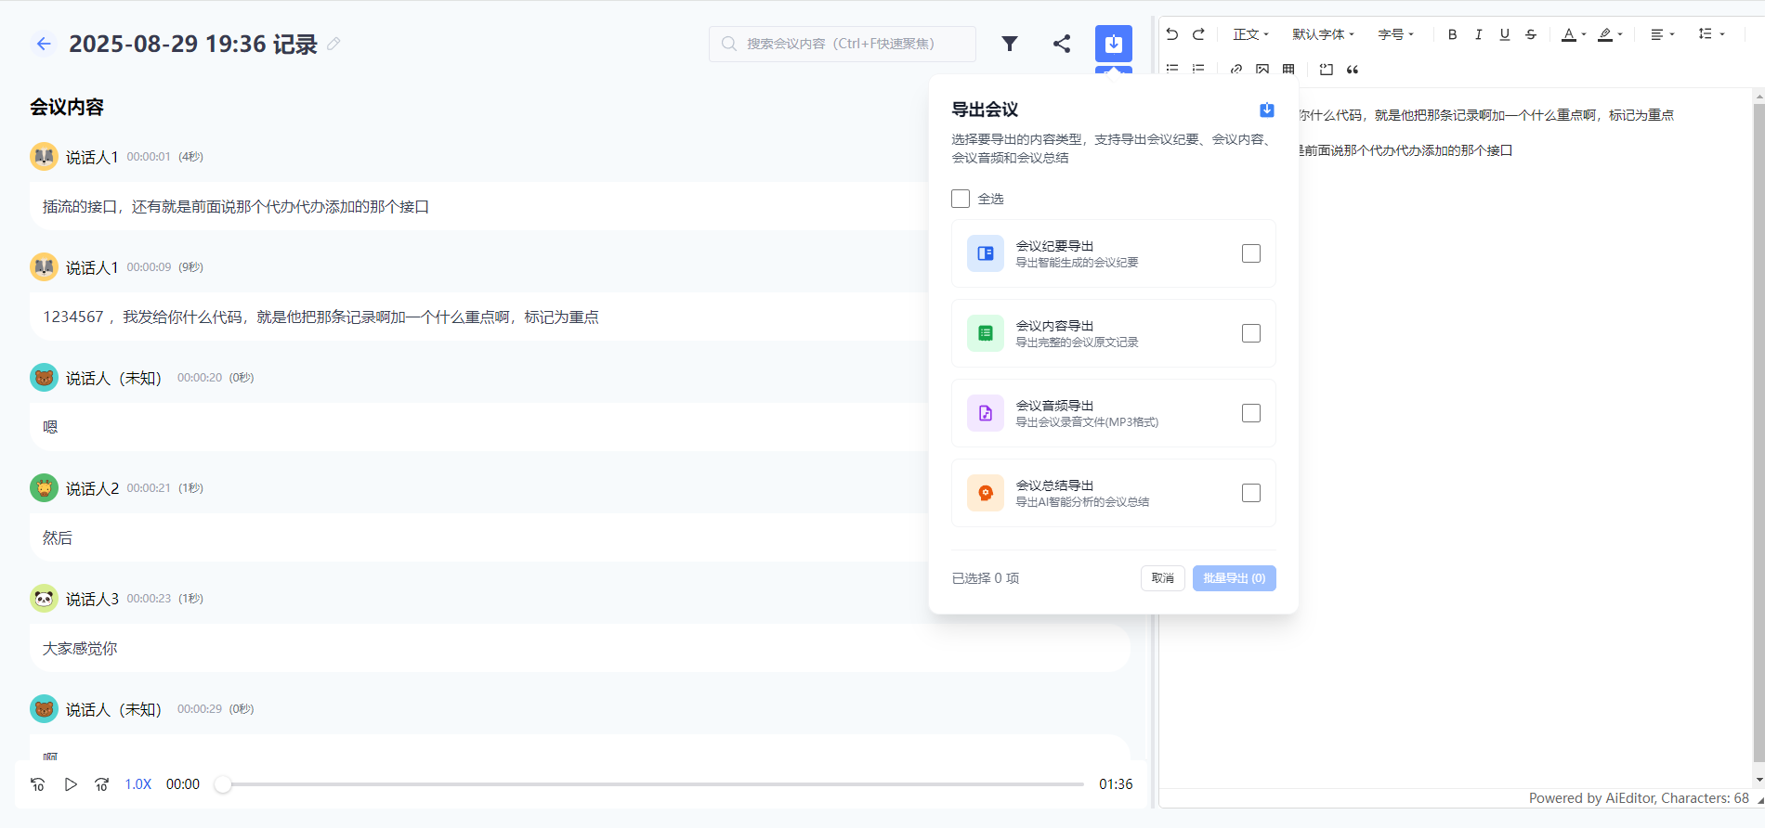Viewport: 1765px width, 828px height.
Task: Tick the 会议纪要导出 checkbox
Action: click(1250, 253)
